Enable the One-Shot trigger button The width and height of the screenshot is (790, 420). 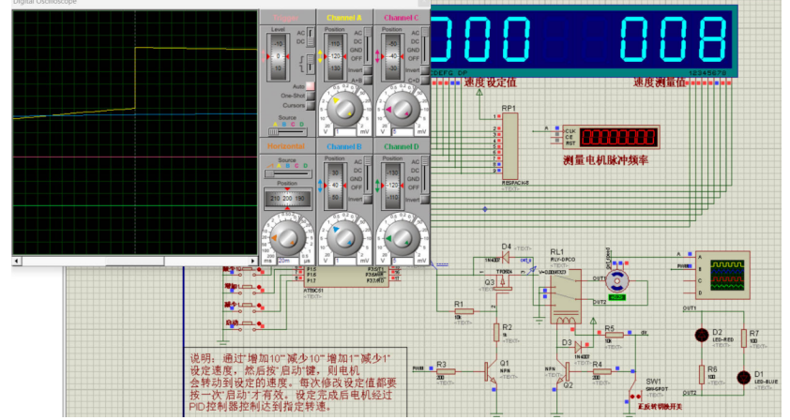coord(311,96)
